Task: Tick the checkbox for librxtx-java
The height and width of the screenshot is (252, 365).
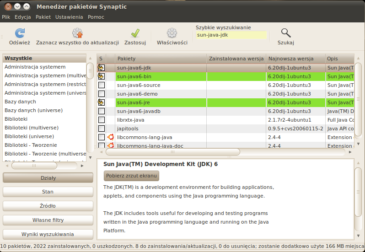Action: [x=101, y=120]
